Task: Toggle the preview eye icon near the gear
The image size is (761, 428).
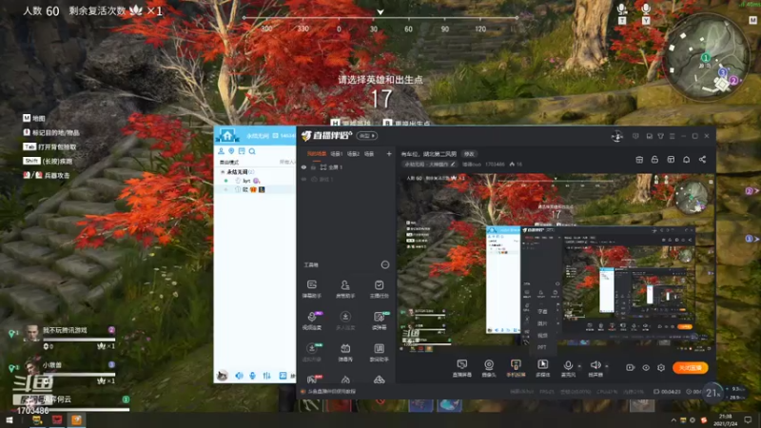Action: (646, 368)
